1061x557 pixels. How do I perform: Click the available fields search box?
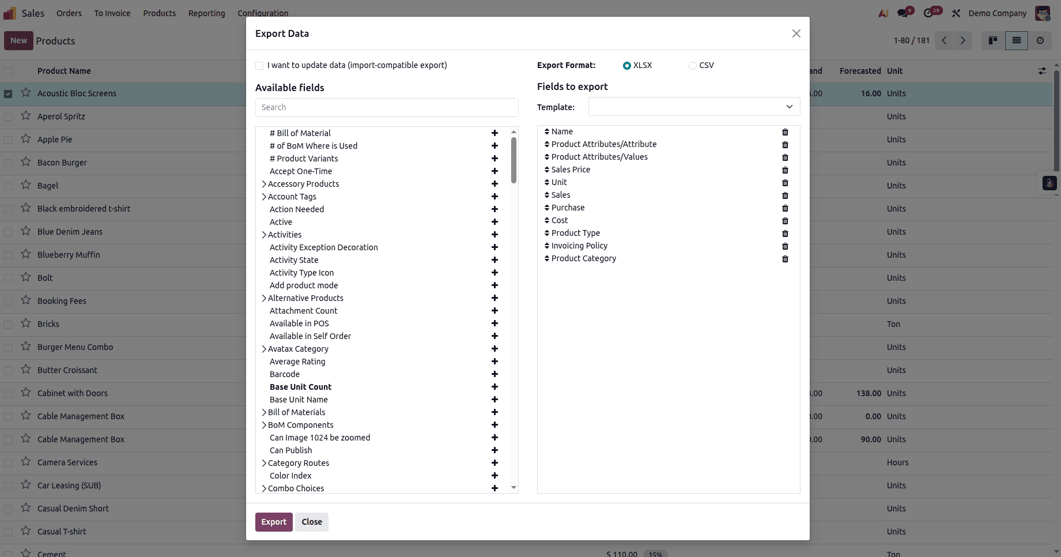point(386,107)
